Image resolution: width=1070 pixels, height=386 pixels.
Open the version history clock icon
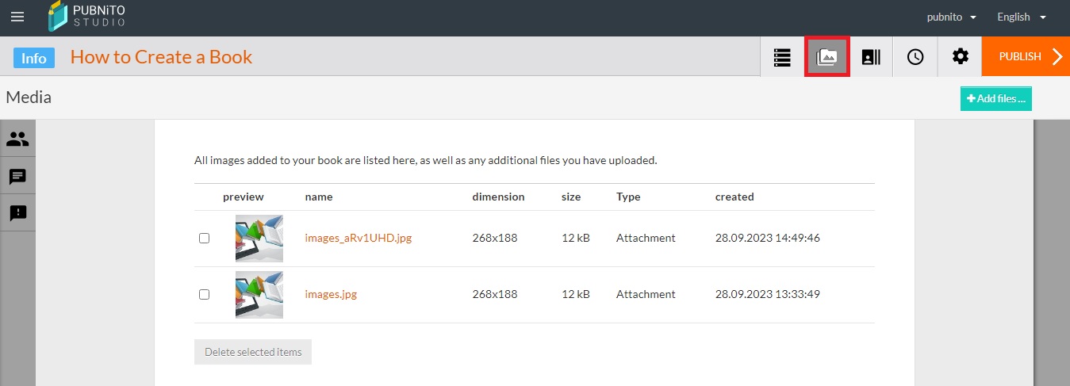(x=915, y=57)
